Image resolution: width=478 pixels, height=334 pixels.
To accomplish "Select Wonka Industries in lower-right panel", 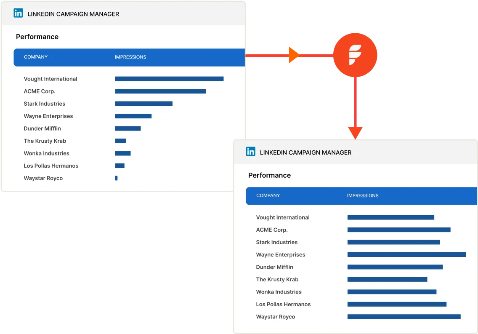I will [279, 292].
